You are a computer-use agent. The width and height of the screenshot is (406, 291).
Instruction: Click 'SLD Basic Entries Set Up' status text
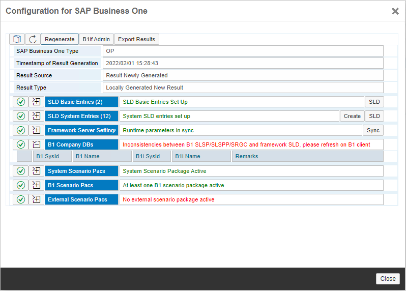pyautogui.click(x=155, y=102)
